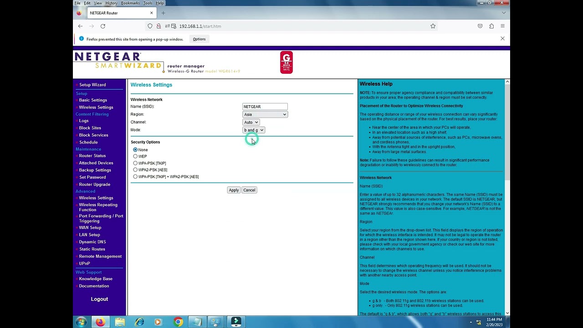Open the Firefox hamburger menu
The height and width of the screenshot is (328, 583).
tap(502, 26)
